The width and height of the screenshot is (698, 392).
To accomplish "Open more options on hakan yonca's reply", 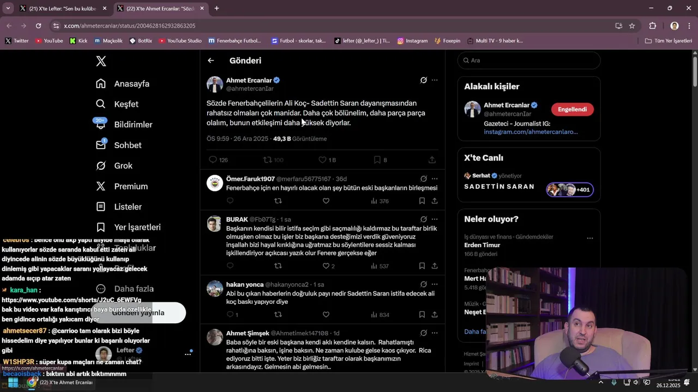I will [435, 284].
